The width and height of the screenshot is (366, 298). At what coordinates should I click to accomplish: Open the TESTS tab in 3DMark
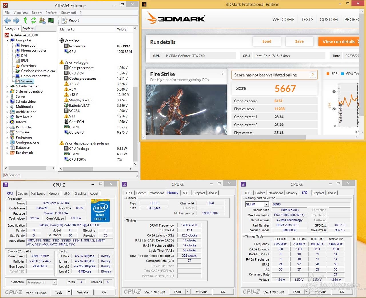(307, 19)
